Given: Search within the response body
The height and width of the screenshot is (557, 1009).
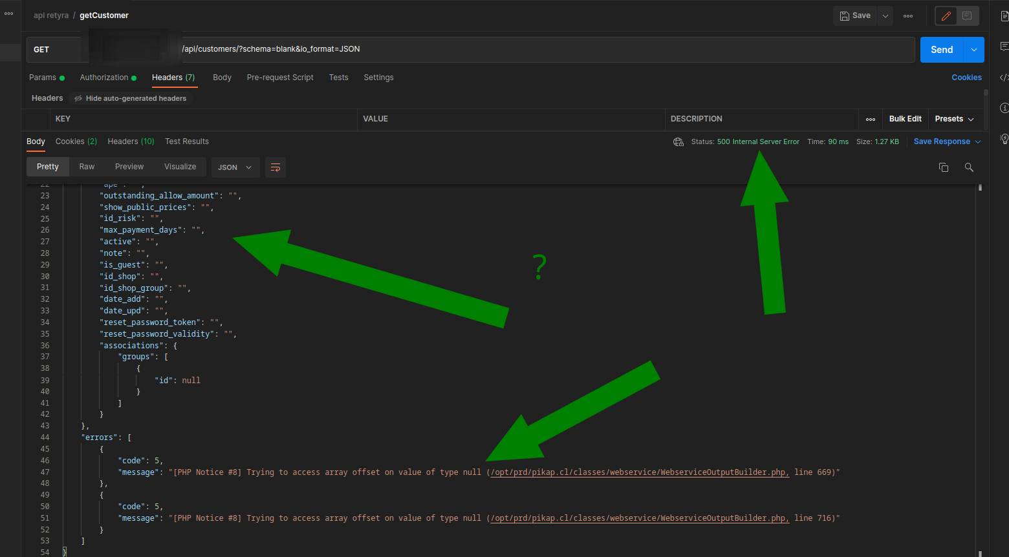Looking at the screenshot, I should [x=968, y=167].
